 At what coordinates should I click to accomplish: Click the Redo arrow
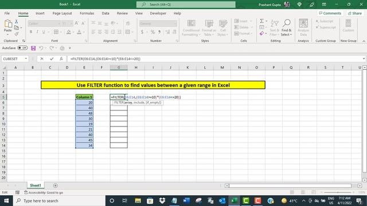point(52,48)
